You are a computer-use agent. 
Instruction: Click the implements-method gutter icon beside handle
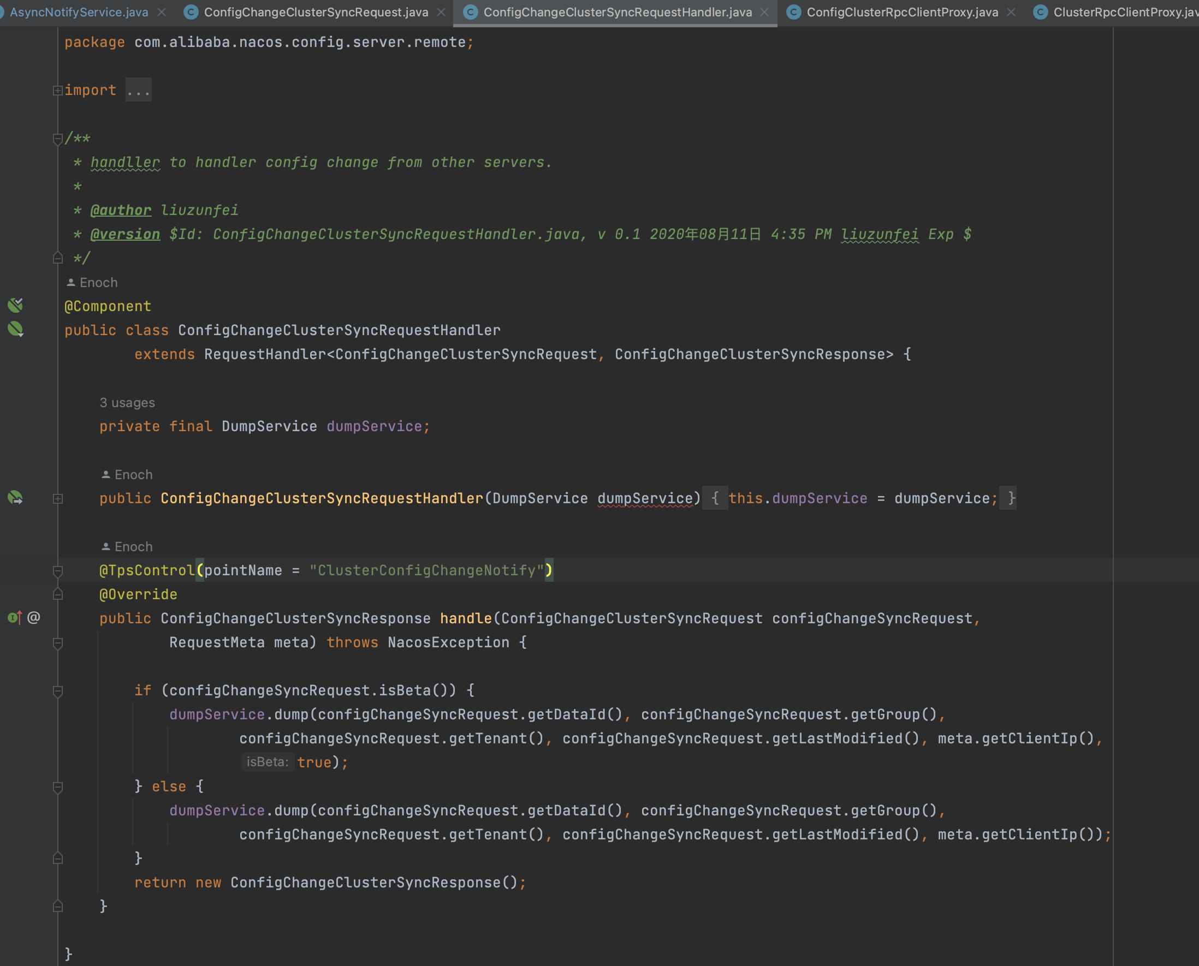[x=15, y=618]
